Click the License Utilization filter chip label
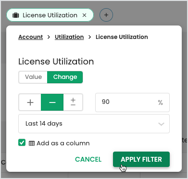This screenshot has height=179, width=188. coord(50,15)
